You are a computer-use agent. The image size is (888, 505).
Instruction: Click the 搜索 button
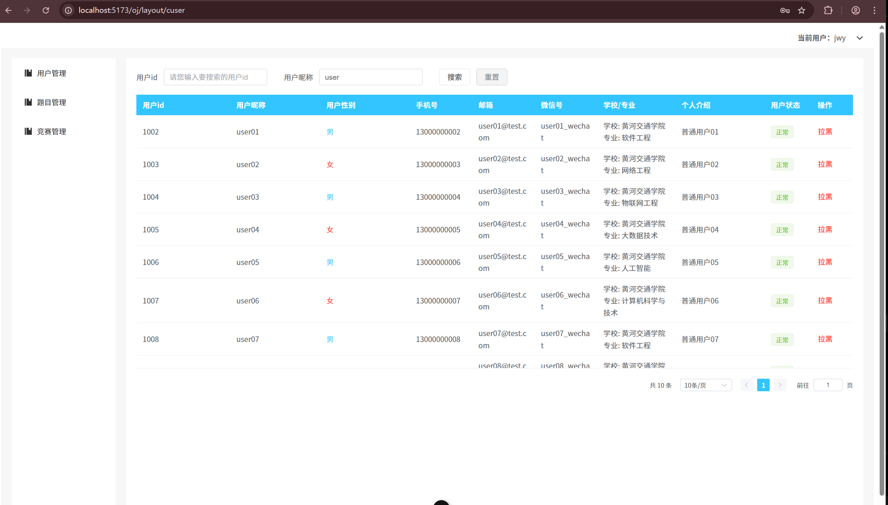tap(454, 77)
